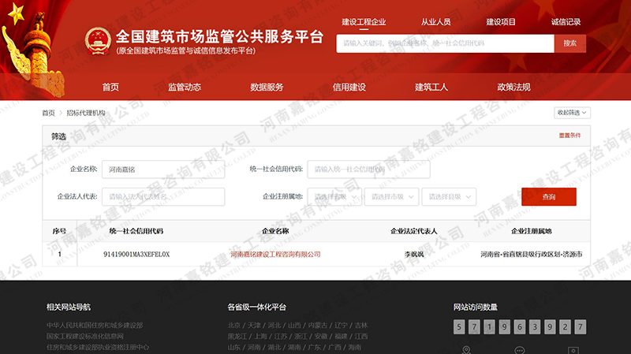Click the 企业名称 field containing 河南嘉铭
Screen dimensions: 631x354
click(x=163, y=170)
